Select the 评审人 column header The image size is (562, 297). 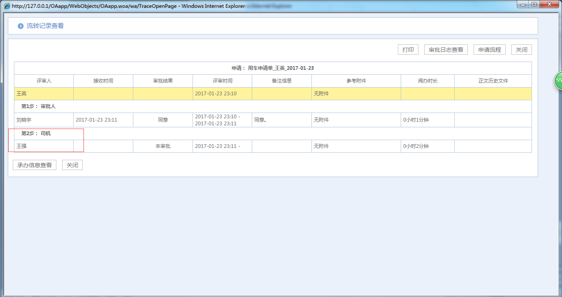[x=44, y=81]
